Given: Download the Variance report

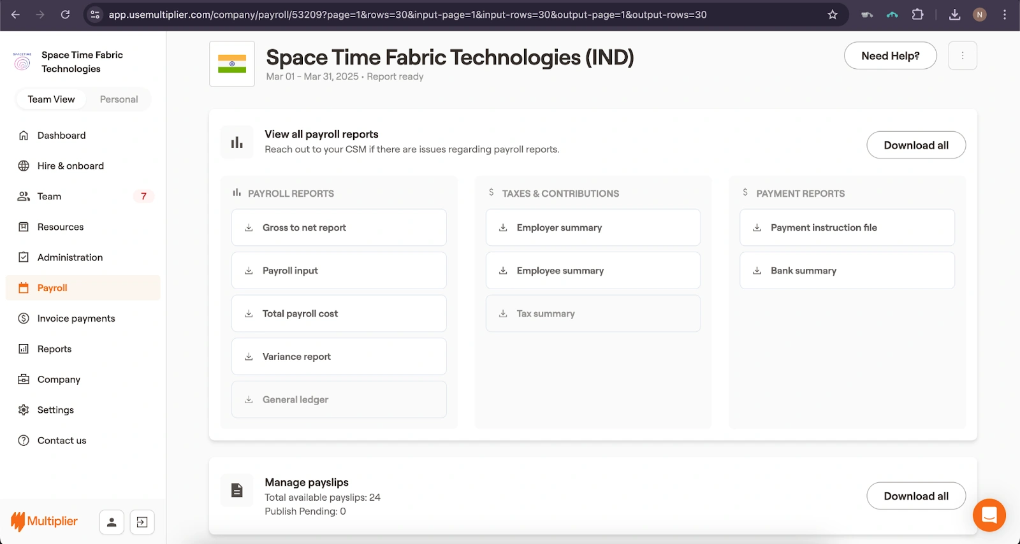Looking at the screenshot, I should pos(339,357).
